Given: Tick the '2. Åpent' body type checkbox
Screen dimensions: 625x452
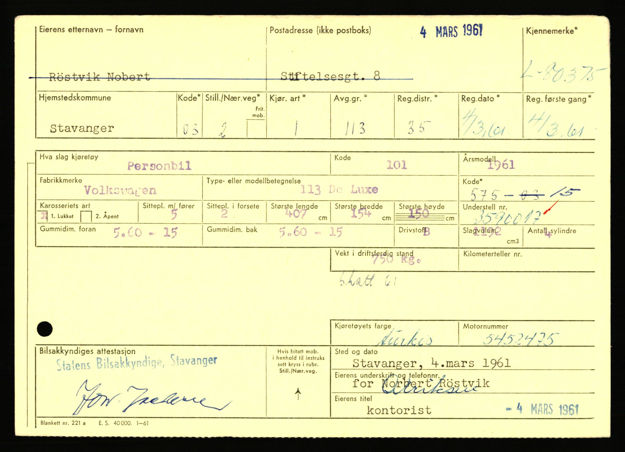Looking at the screenshot, I should [86, 217].
